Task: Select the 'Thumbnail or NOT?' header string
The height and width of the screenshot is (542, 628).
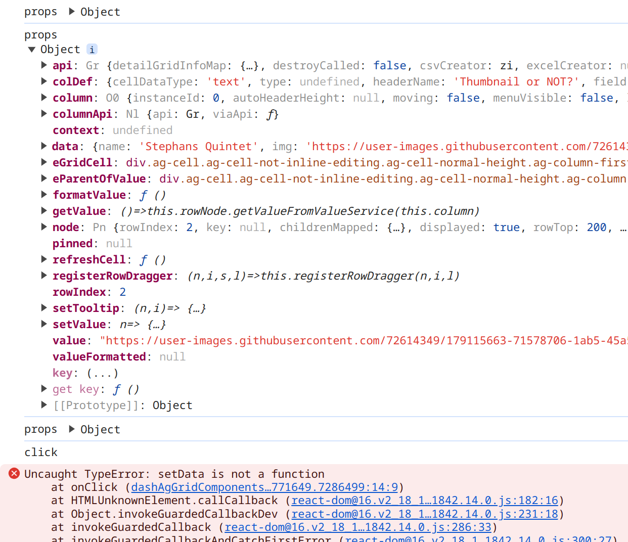Action: pos(516,82)
